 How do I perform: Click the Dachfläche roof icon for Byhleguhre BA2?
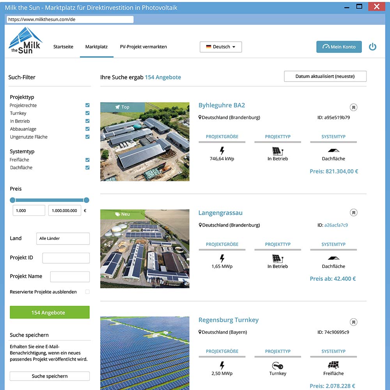click(333, 150)
